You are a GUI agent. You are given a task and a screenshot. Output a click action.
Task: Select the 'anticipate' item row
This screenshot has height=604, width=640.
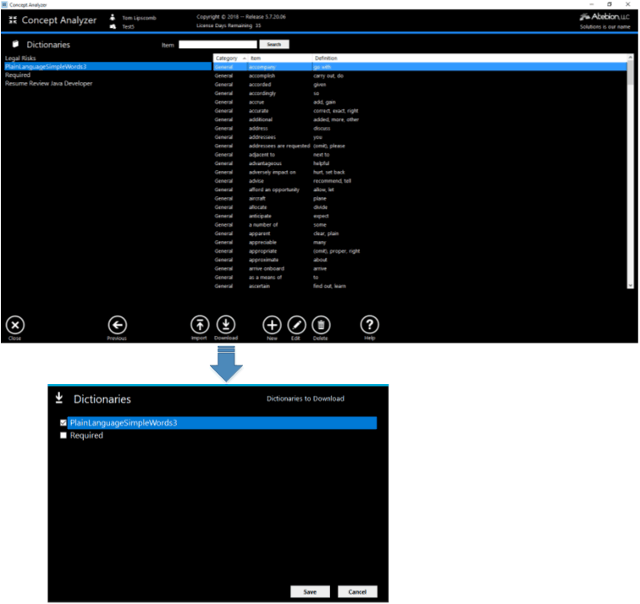[420, 217]
